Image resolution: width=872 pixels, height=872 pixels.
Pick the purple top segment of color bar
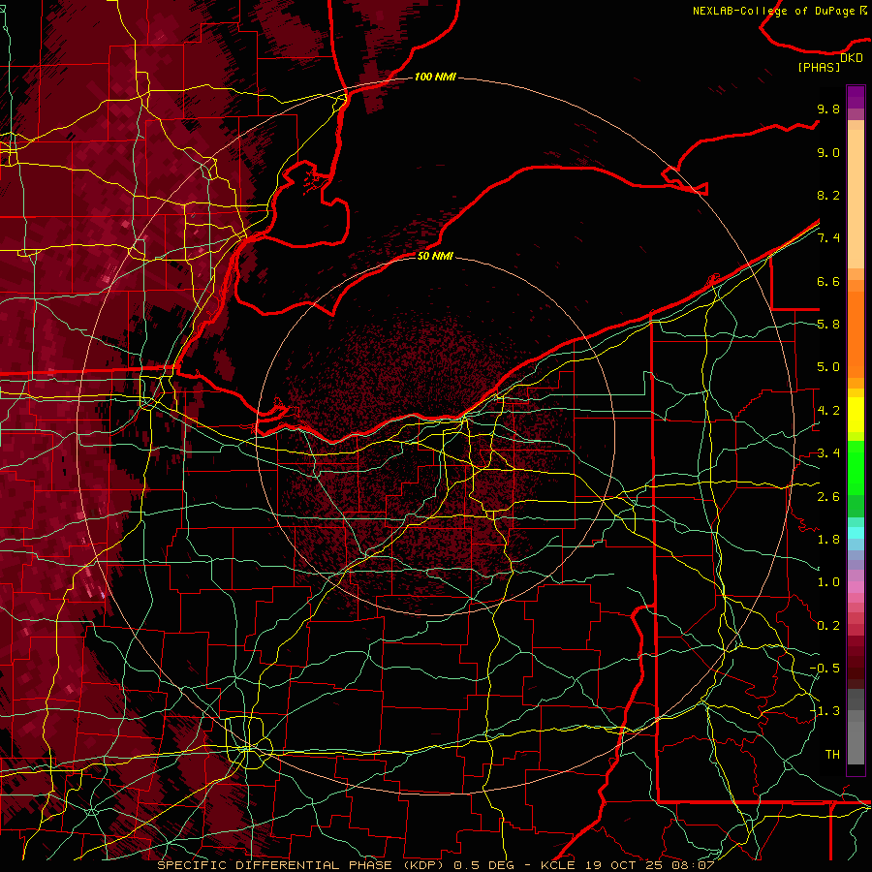pos(856,97)
